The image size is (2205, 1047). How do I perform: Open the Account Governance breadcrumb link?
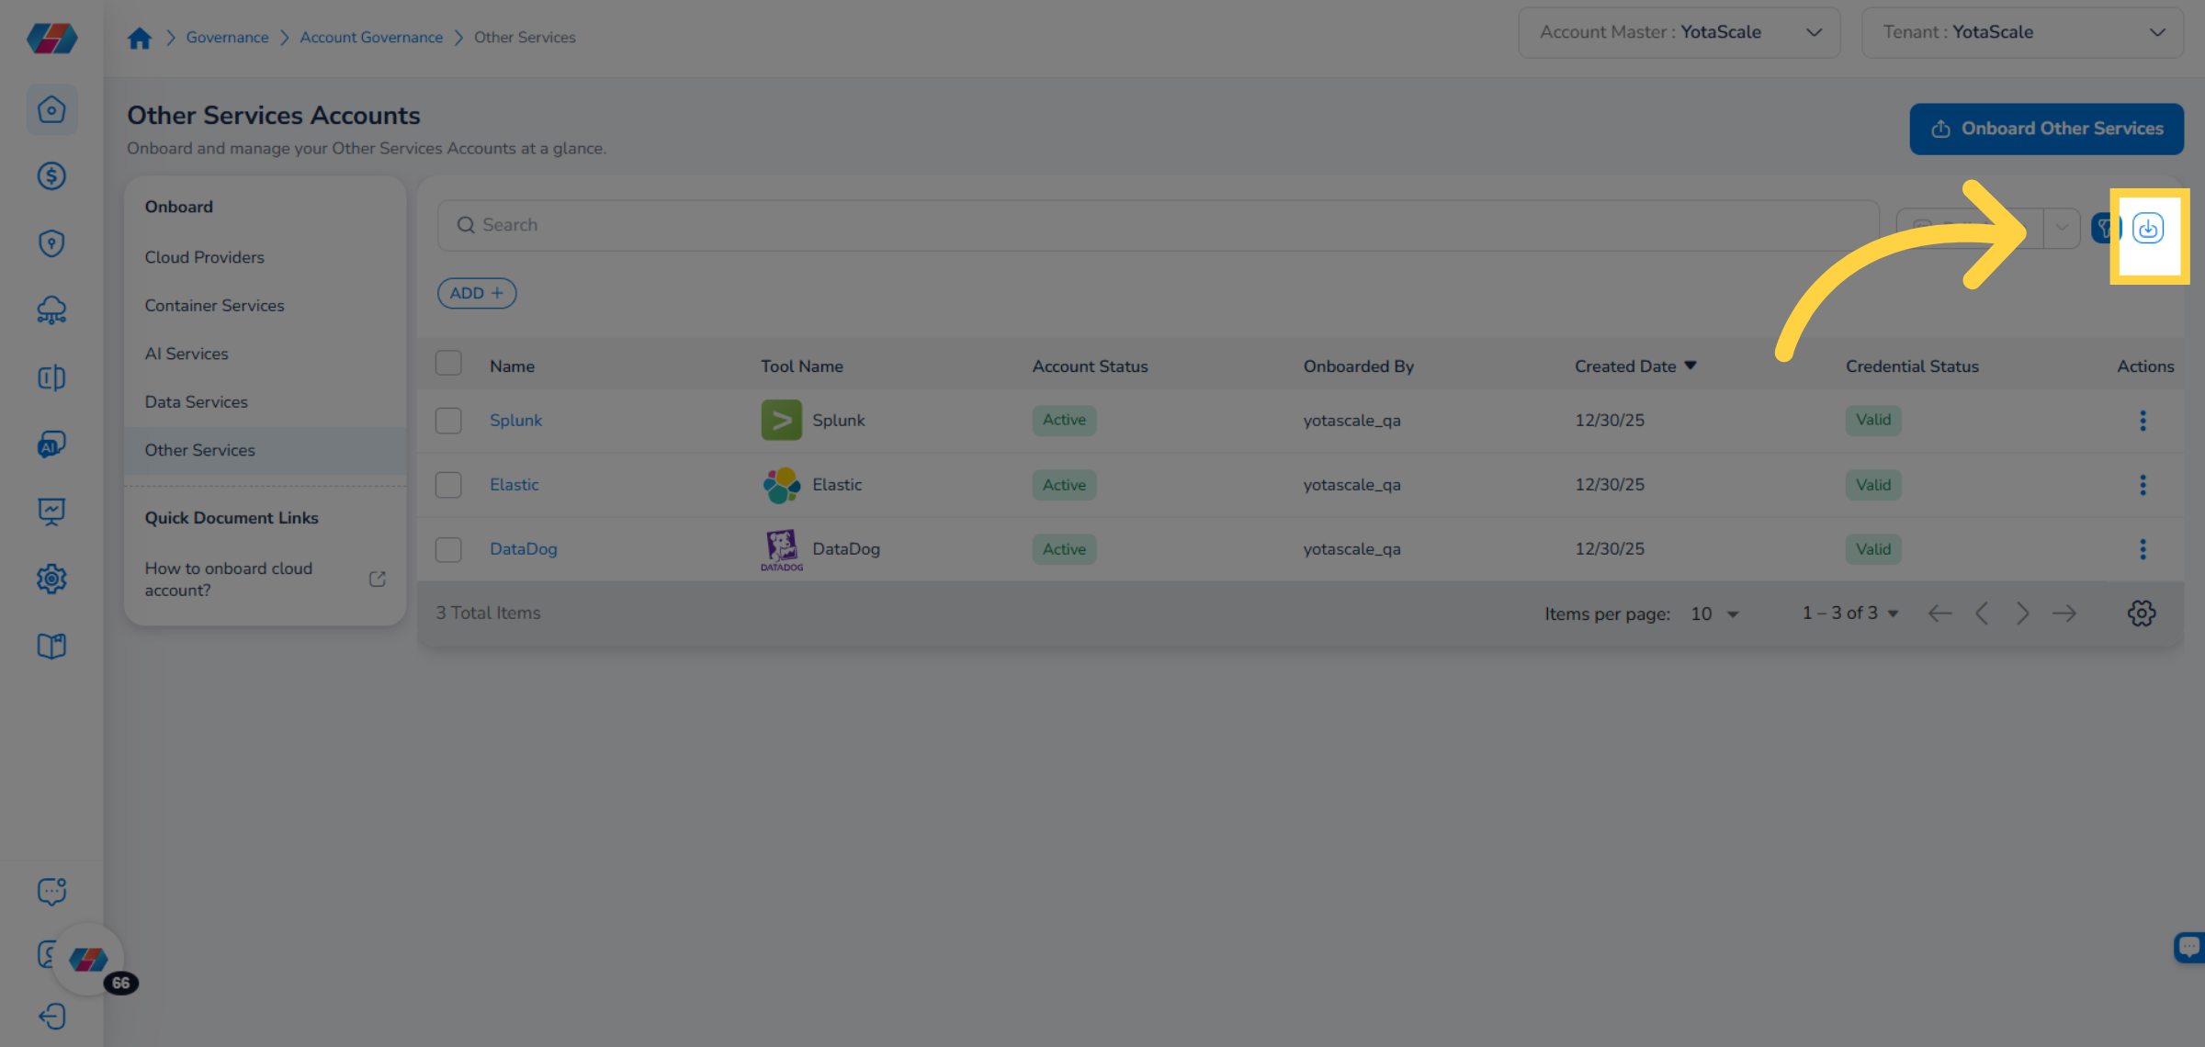[371, 37]
